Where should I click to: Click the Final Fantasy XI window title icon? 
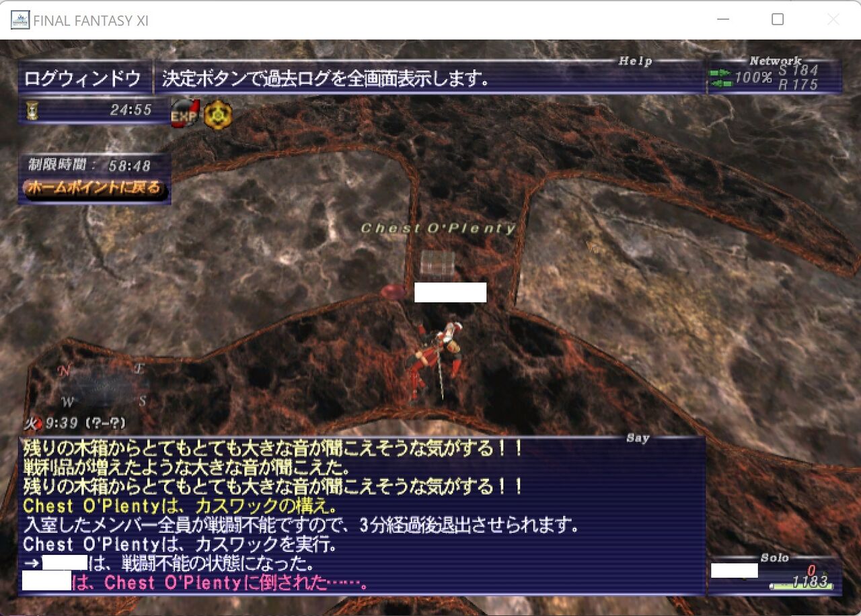pyautogui.click(x=20, y=20)
